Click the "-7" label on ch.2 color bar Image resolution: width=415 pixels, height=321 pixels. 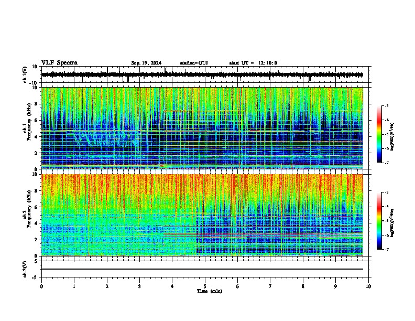coord(387,249)
